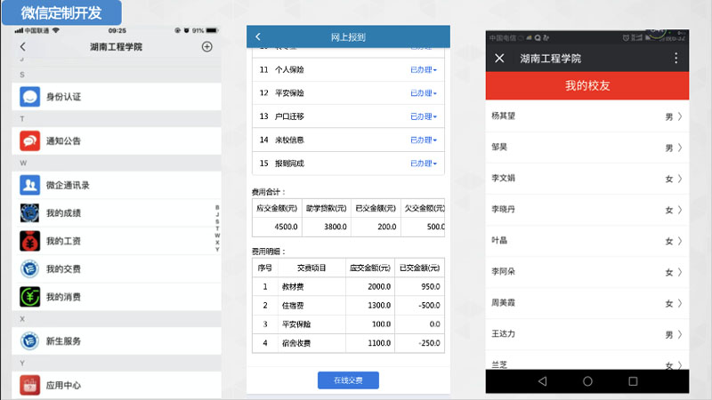This screenshot has height=400, width=712.
Task: Open the three-dot menu in the right phone
Action: [x=676, y=58]
